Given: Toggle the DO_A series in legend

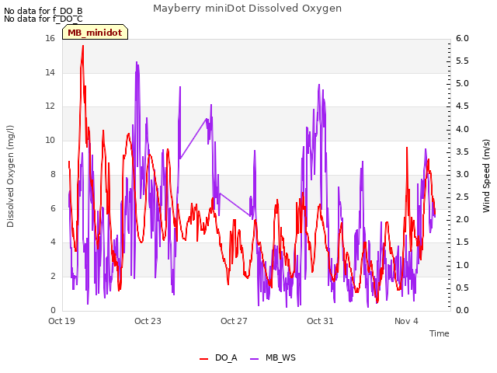Looking at the screenshot, I should pos(218,357).
